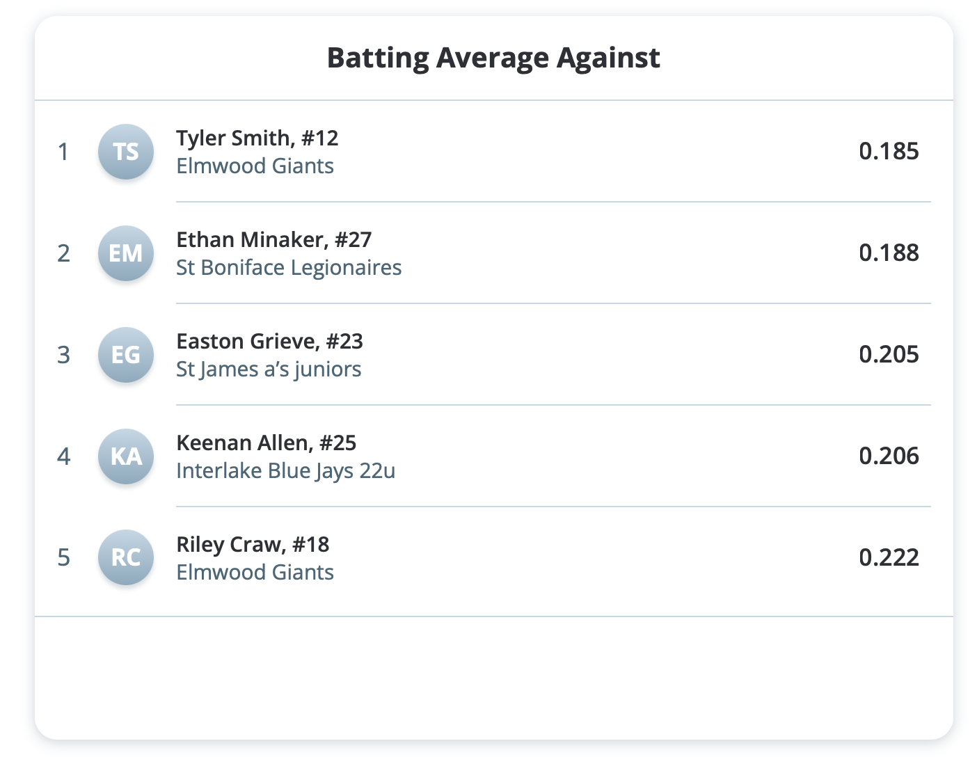The width and height of the screenshot is (977, 764).
Task: Open Tyler Smith, #12 player name
Action: tap(257, 138)
